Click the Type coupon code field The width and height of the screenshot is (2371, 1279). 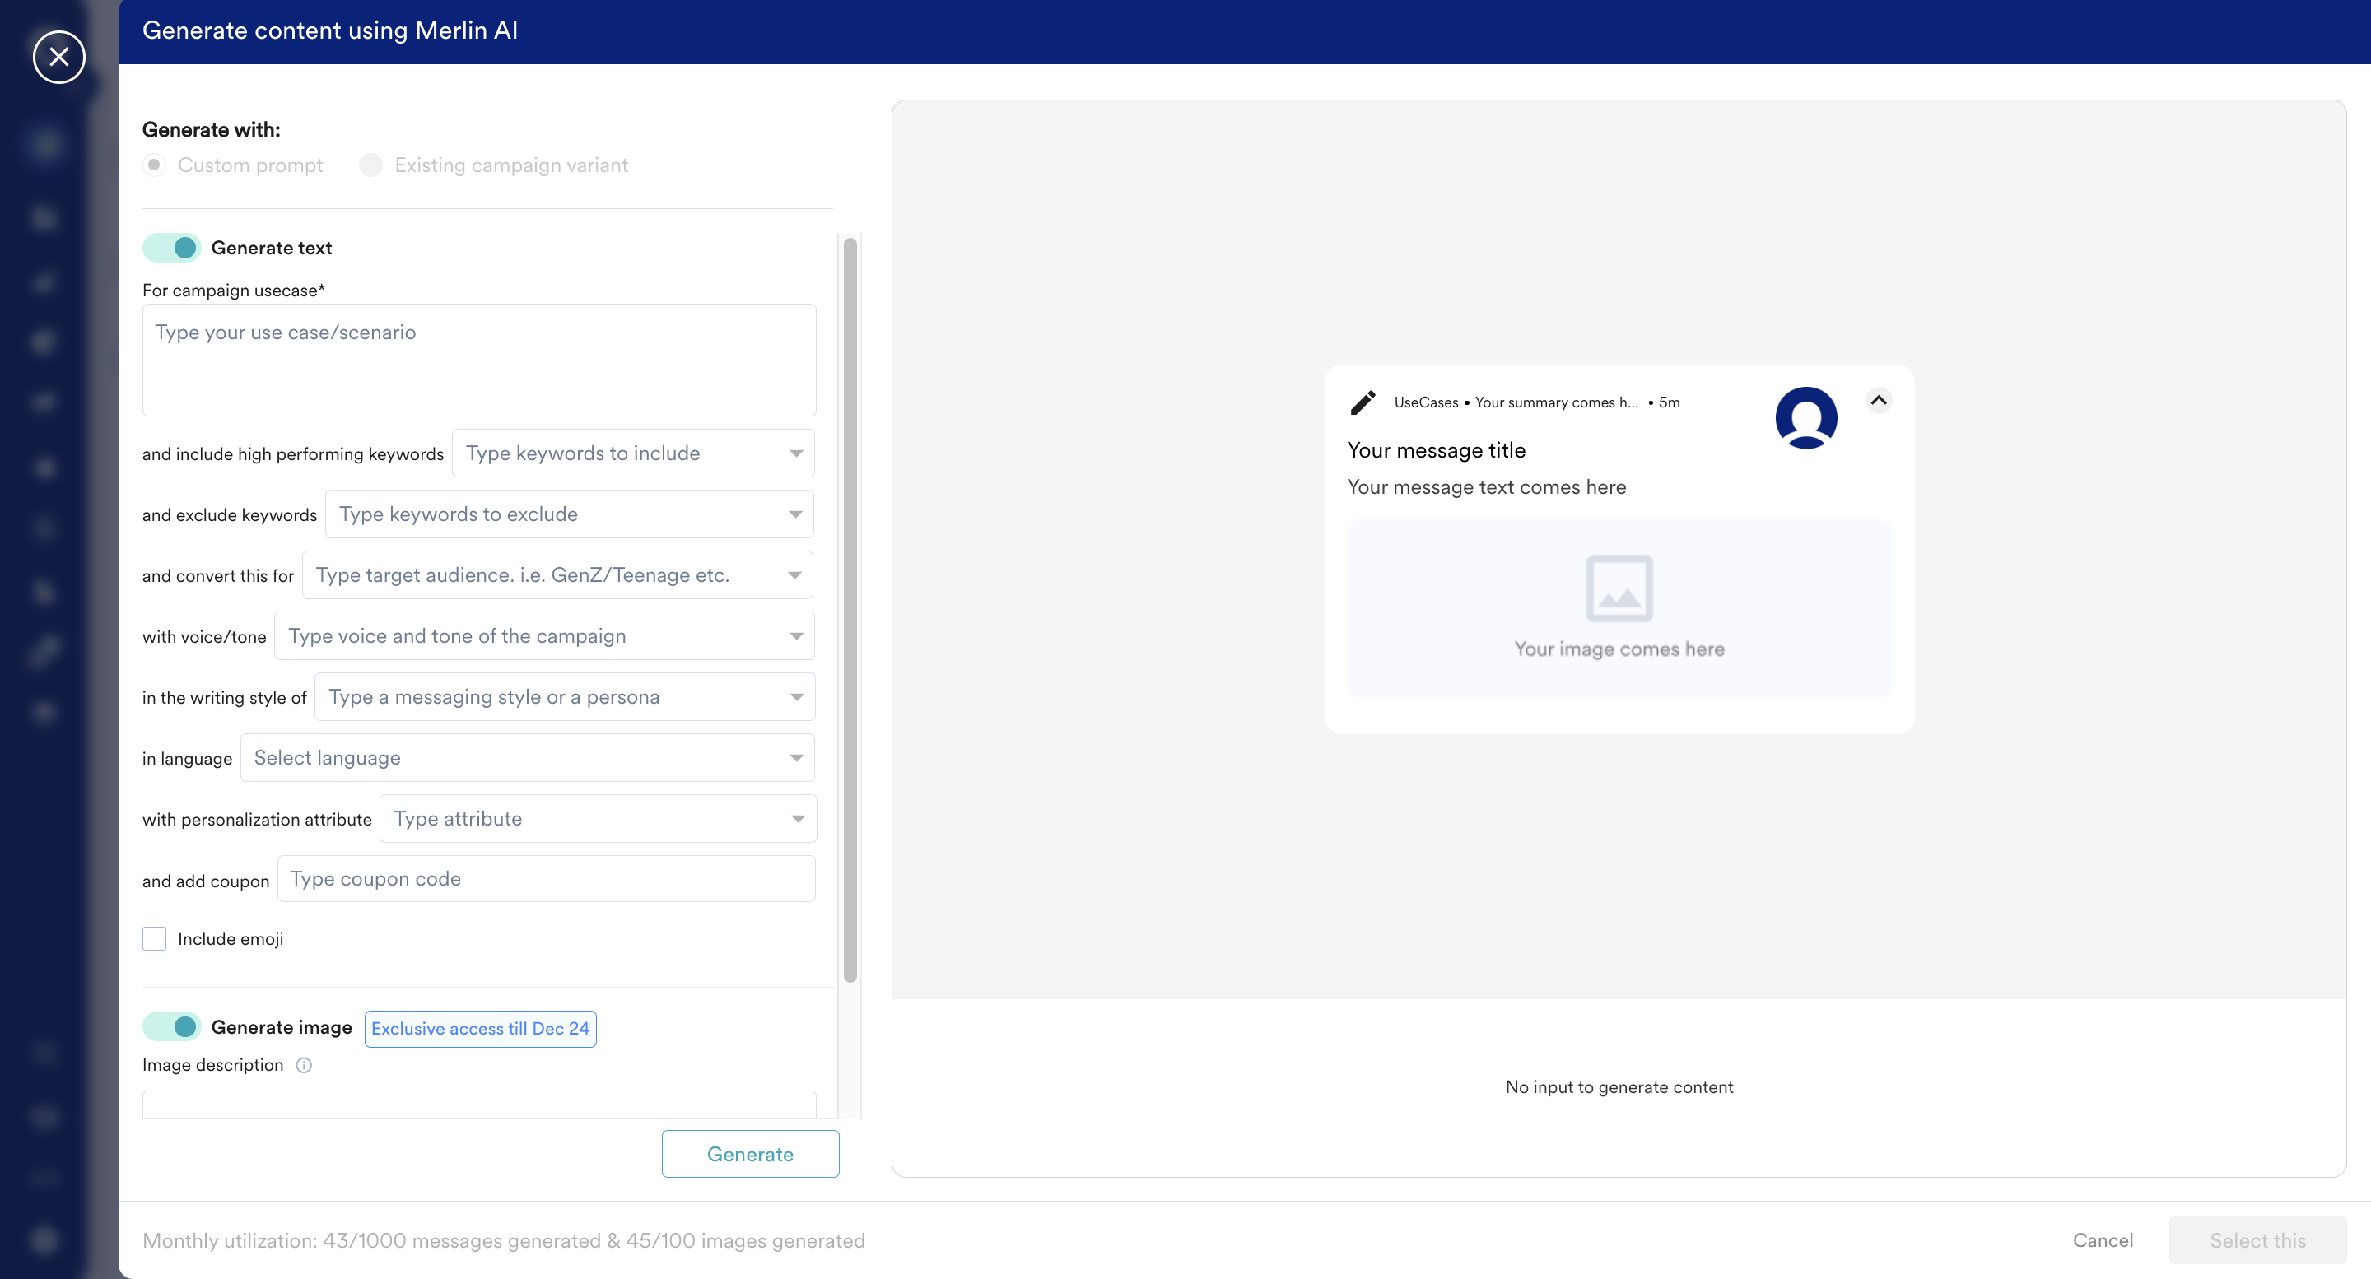click(x=546, y=879)
